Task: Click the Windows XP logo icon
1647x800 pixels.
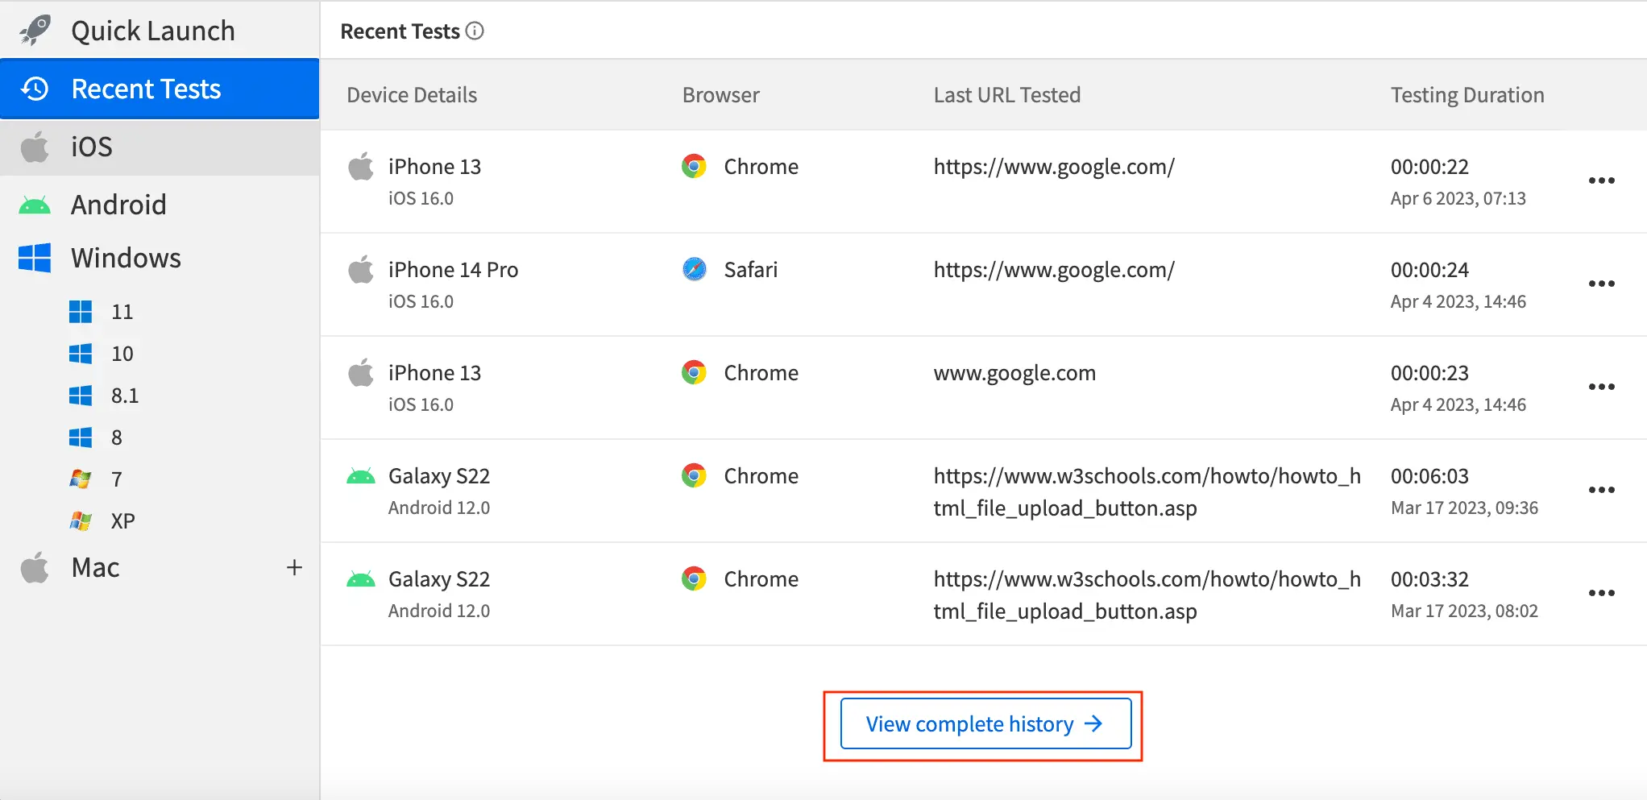Action: [x=81, y=521]
